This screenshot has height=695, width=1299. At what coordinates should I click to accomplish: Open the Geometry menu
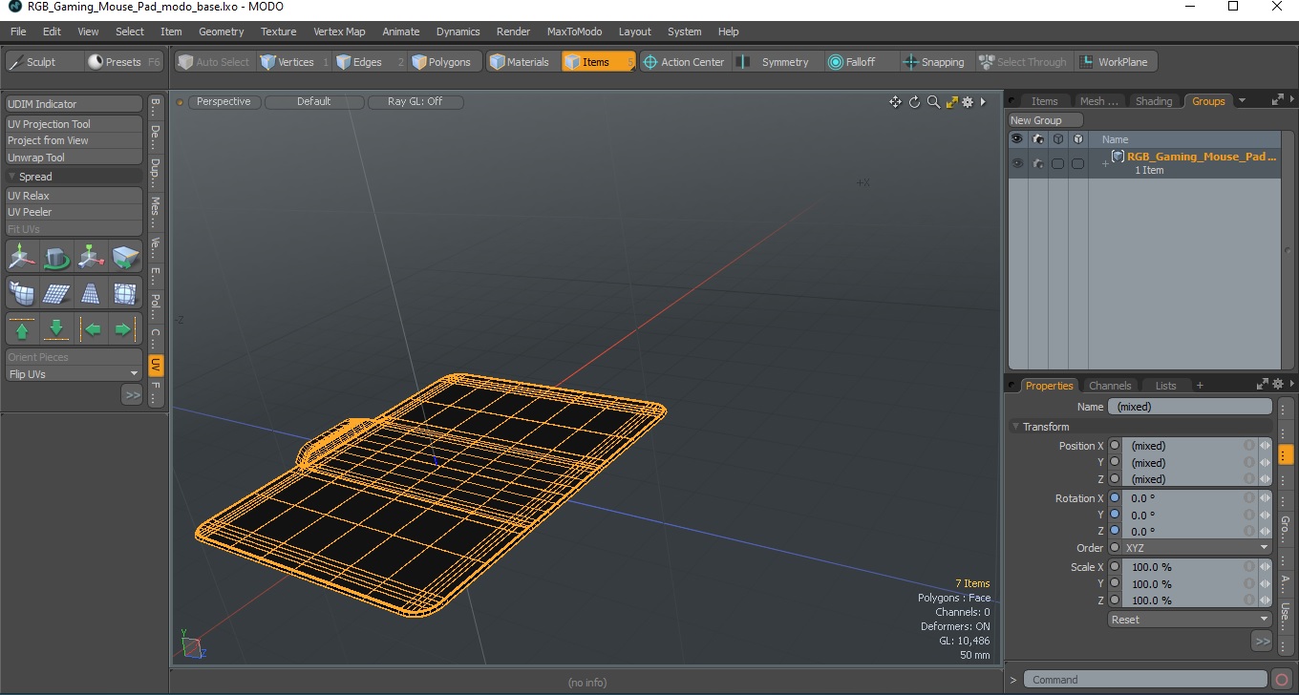[x=222, y=32]
